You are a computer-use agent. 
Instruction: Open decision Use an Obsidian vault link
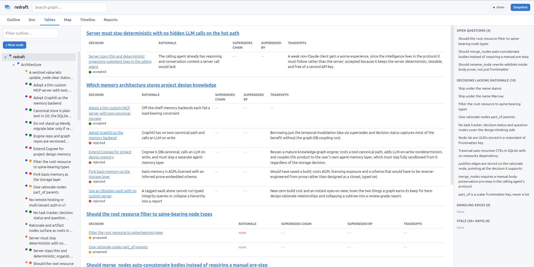[x=112, y=193]
